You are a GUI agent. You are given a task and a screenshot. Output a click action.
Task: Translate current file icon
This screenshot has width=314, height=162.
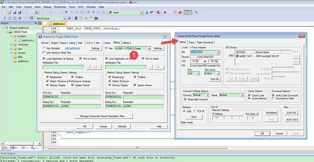[x=5, y=18]
